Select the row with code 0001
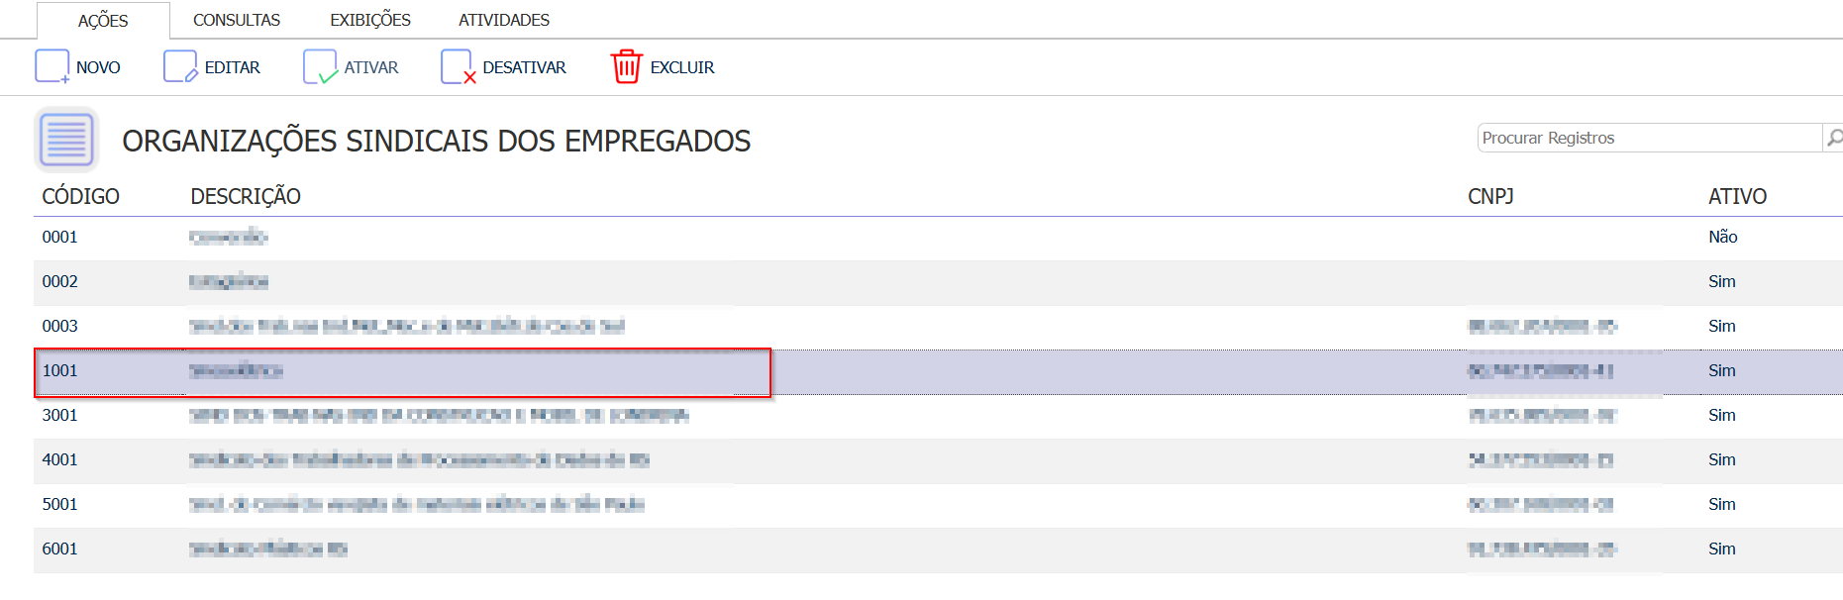 (x=59, y=237)
